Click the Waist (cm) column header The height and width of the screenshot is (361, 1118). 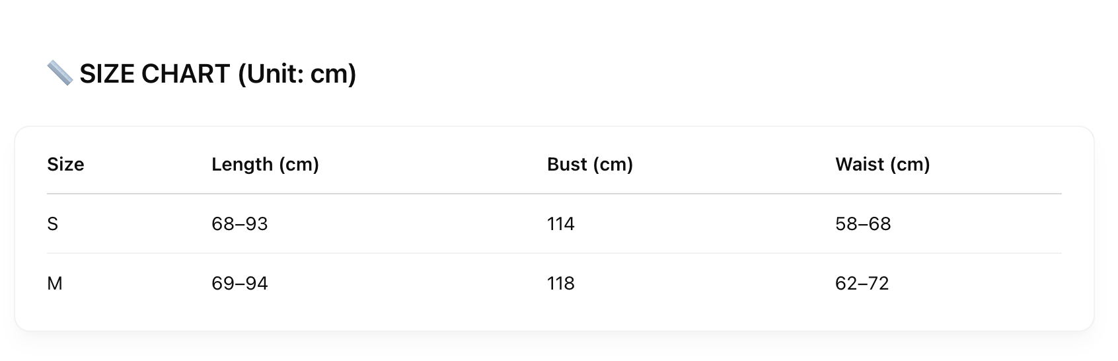883,164
